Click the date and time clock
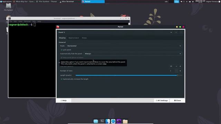 coord(200,1)
